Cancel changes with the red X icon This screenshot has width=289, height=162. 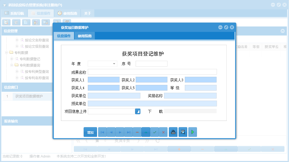[163, 132]
